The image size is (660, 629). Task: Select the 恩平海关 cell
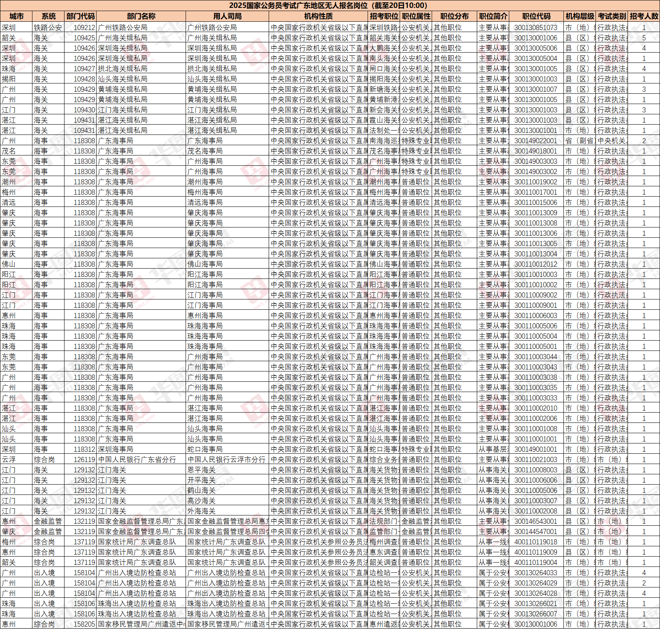click(201, 470)
